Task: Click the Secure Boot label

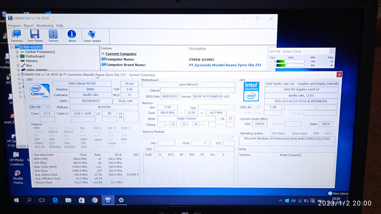Action: coord(299,133)
